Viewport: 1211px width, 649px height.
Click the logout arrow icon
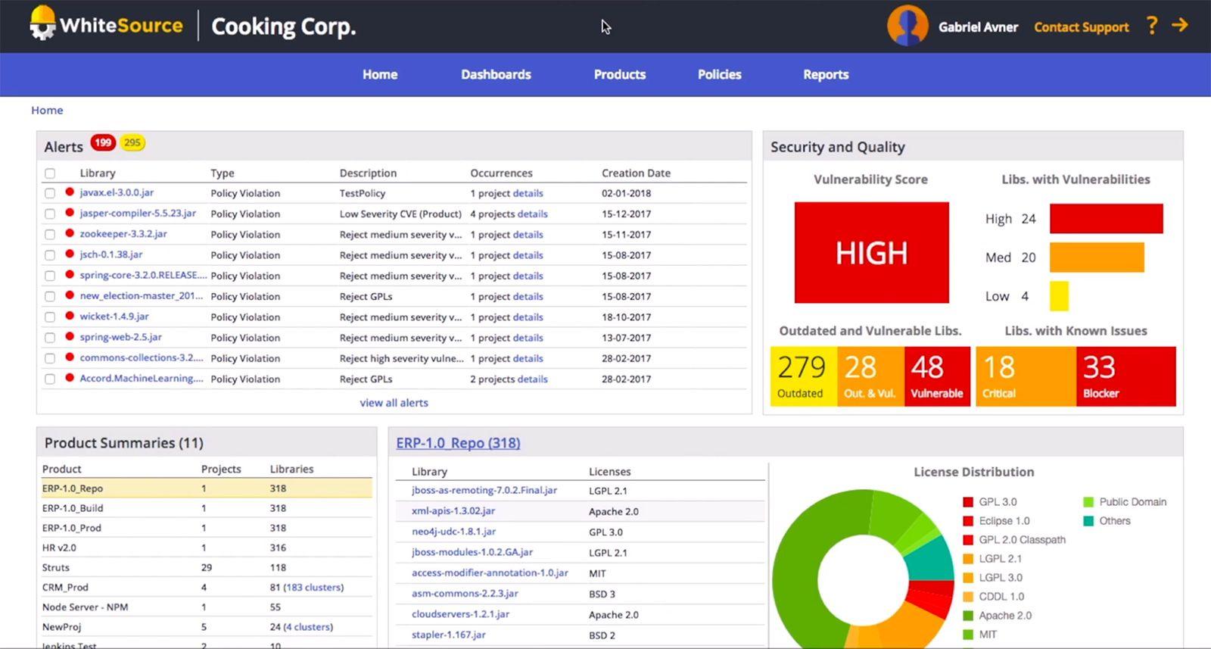[1179, 25]
